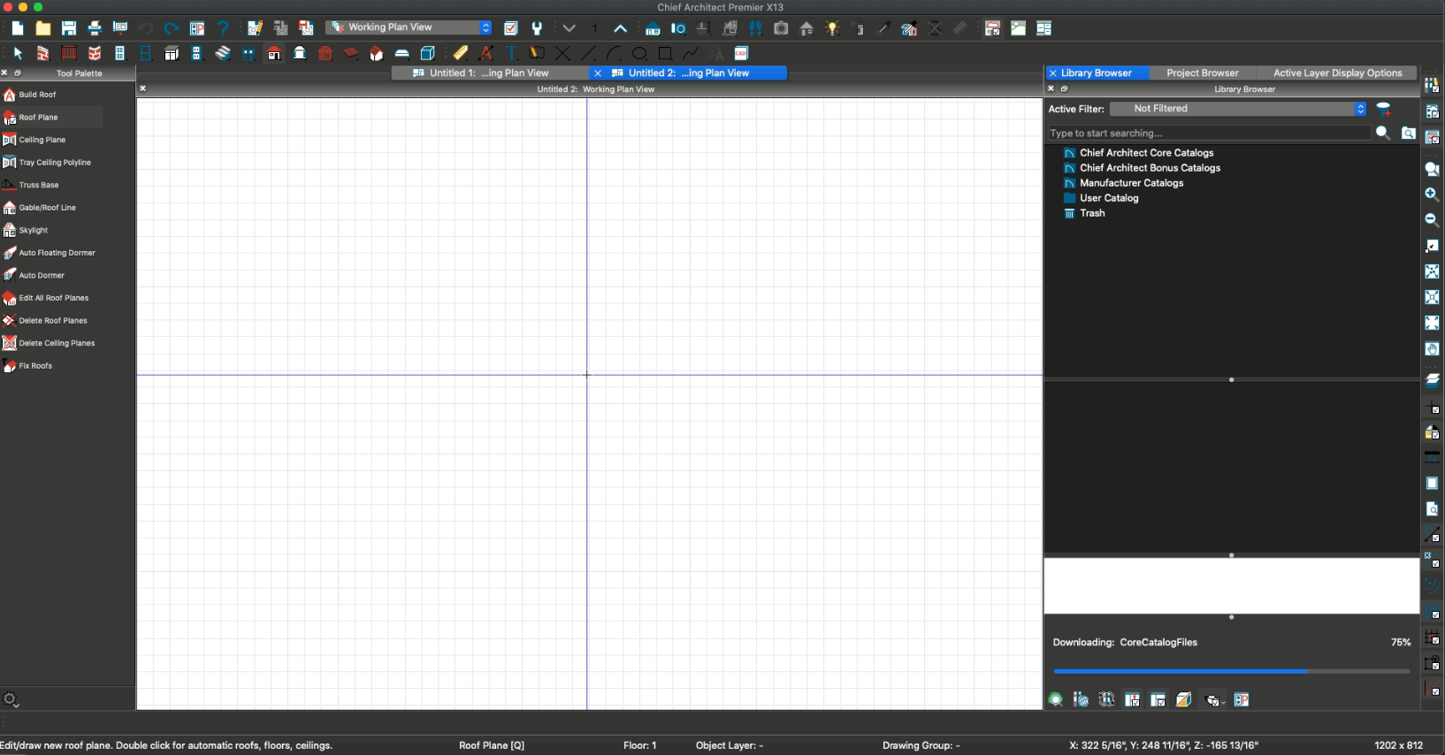Choose the Skylight tool in palette
Viewport: 1445px width, 755px height.
click(34, 230)
